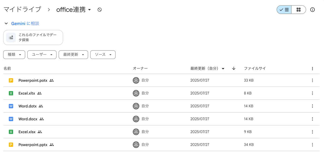324x157 pixels.
Task: Click the offline-unavailable icon beside office連携
Action: [x=100, y=10]
